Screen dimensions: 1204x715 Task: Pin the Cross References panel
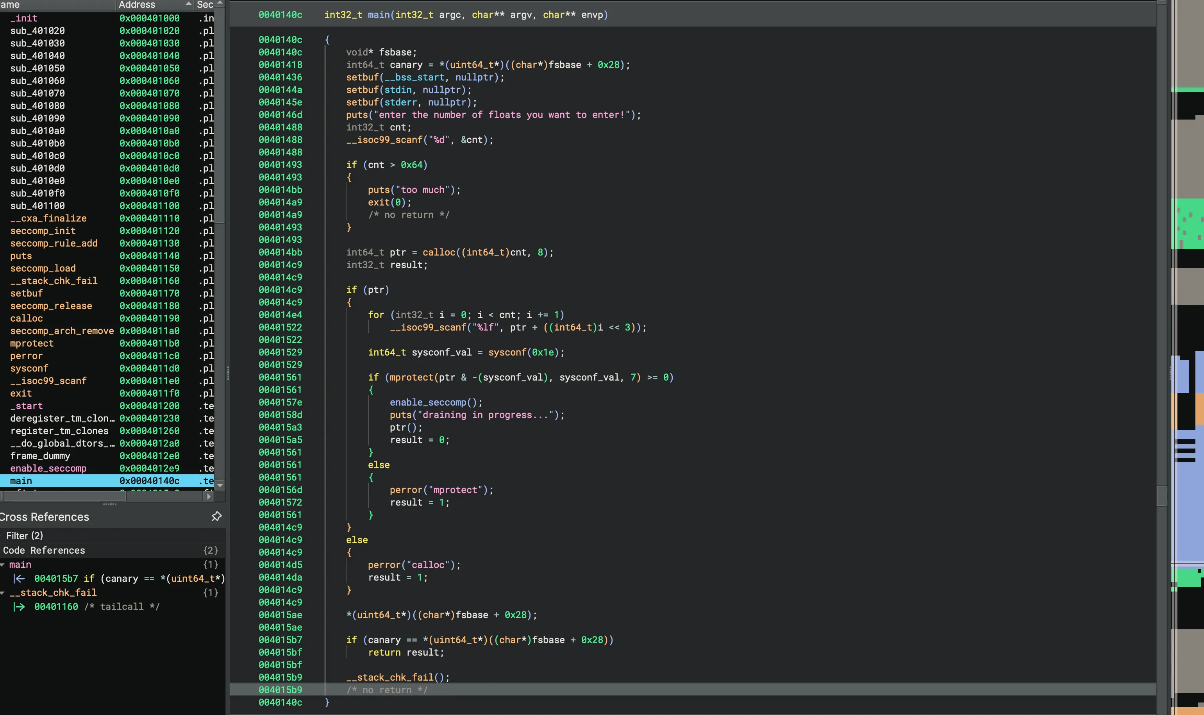tap(216, 517)
